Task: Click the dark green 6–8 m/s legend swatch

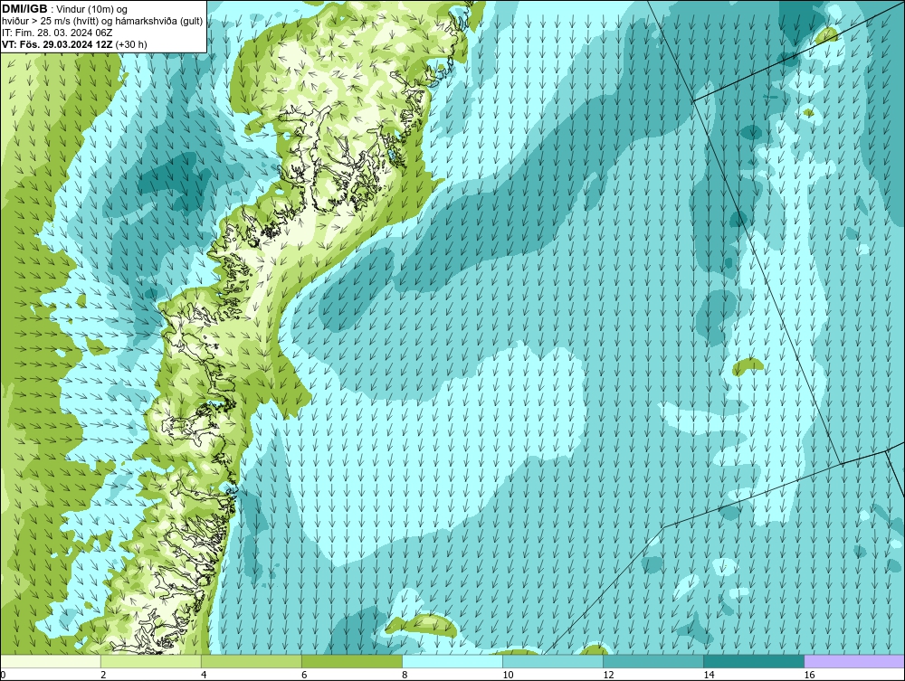Action: click(351, 661)
